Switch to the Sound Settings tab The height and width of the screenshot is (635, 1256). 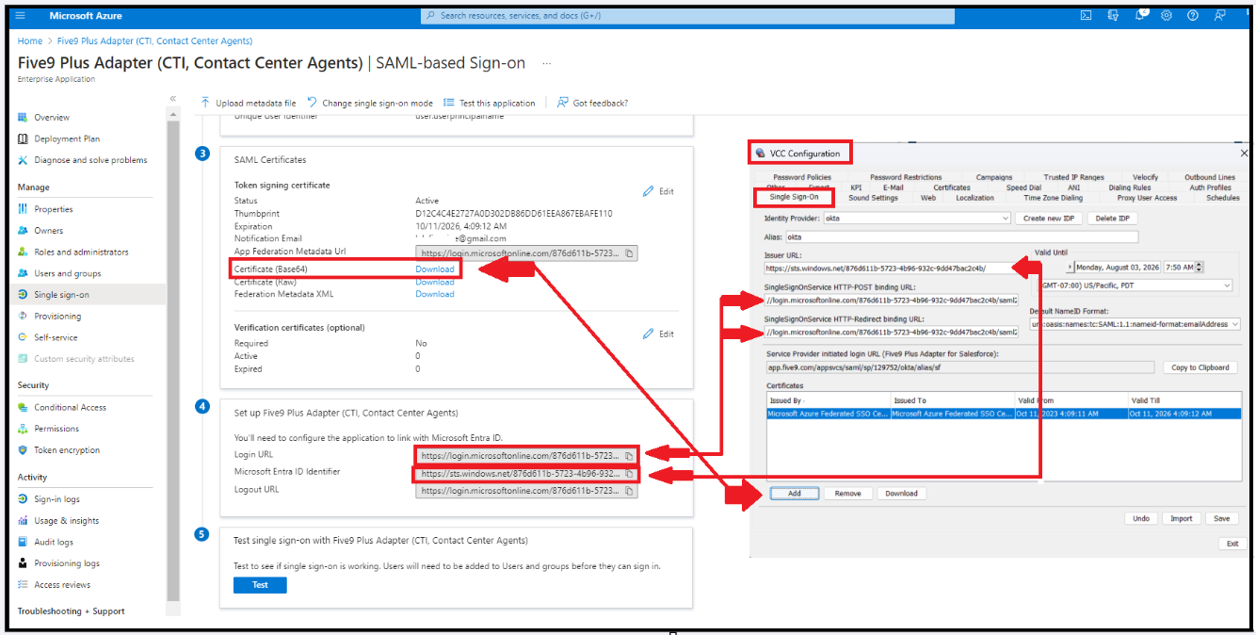(x=873, y=198)
